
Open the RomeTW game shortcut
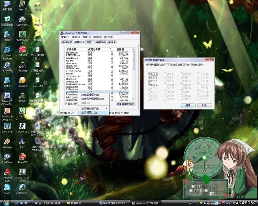point(23,159)
